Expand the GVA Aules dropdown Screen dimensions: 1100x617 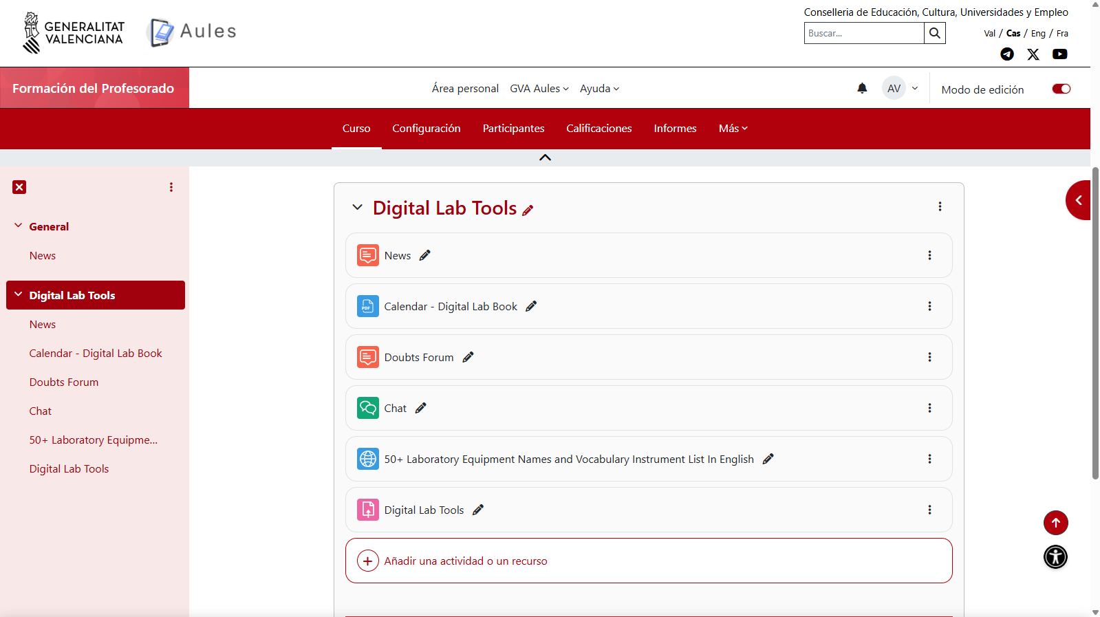[x=539, y=89]
